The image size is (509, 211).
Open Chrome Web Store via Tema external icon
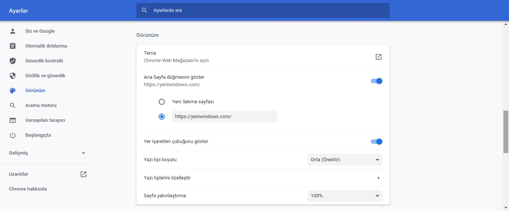click(378, 57)
